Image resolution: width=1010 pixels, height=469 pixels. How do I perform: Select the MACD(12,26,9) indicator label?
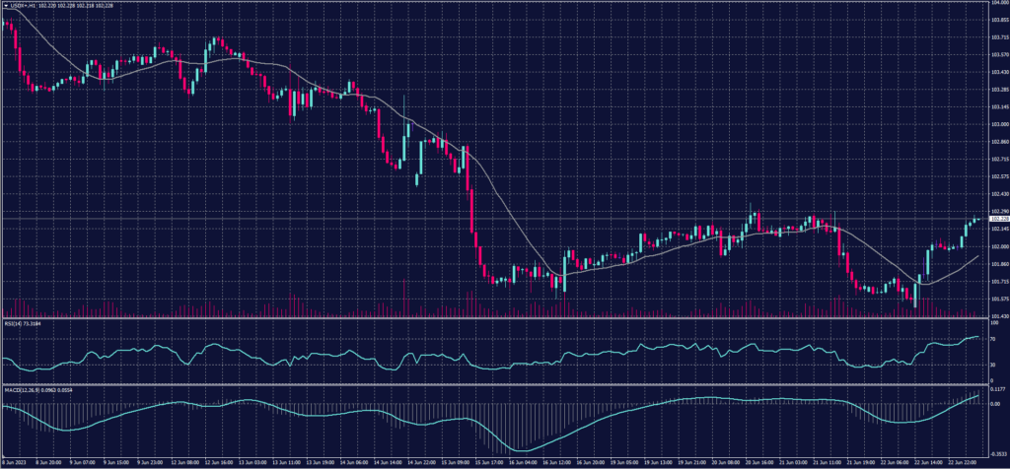pyautogui.click(x=21, y=389)
